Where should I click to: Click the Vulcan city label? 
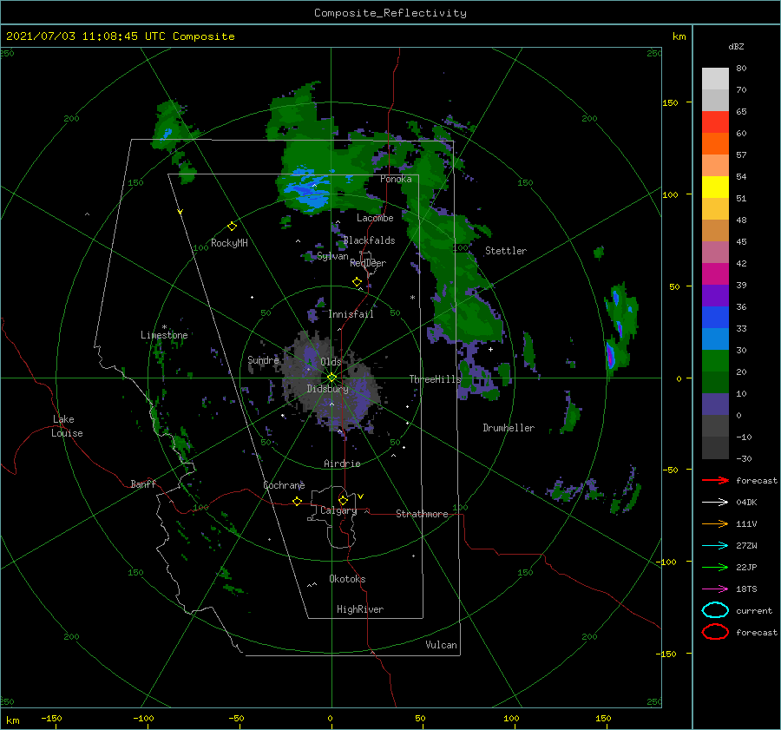pyautogui.click(x=441, y=645)
